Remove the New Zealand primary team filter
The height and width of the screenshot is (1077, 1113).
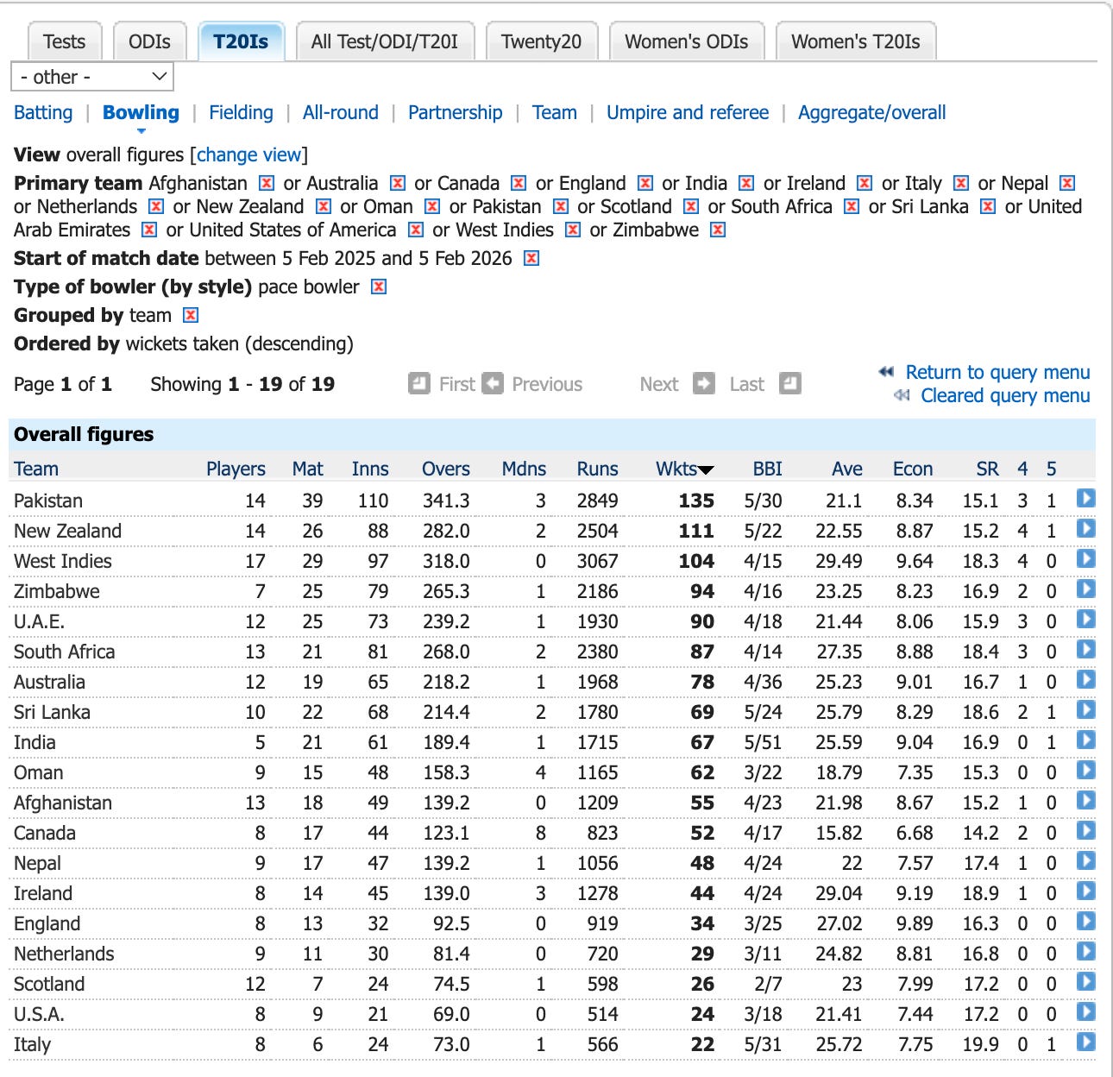pos(324,206)
